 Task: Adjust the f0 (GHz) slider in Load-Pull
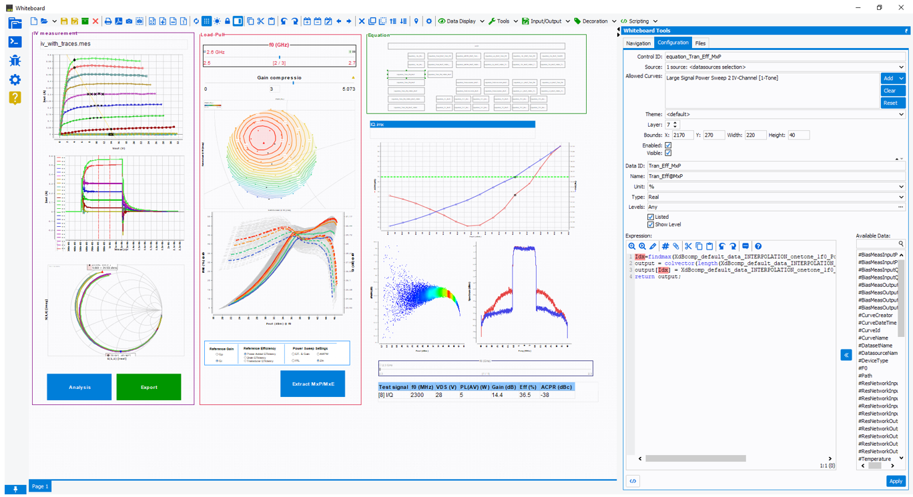[279, 57]
